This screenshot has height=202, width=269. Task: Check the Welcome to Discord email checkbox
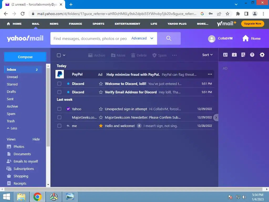tap(59, 84)
